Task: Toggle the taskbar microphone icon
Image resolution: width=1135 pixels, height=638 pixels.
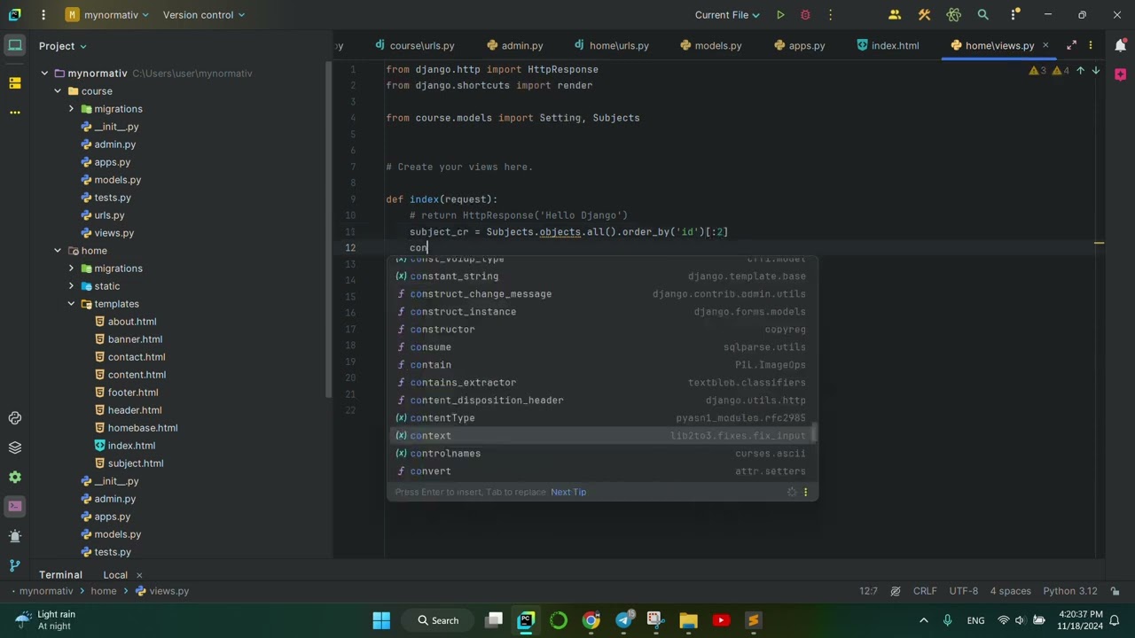Action: [x=948, y=620]
